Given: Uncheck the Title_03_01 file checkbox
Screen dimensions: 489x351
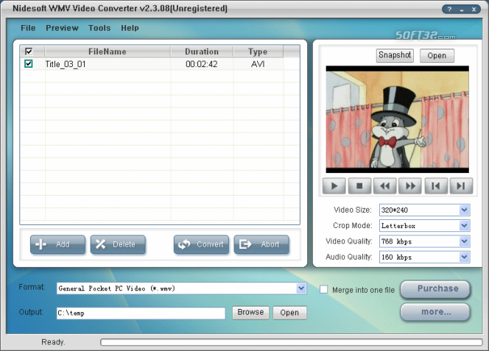Looking at the screenshot, I should click(29, 63).
